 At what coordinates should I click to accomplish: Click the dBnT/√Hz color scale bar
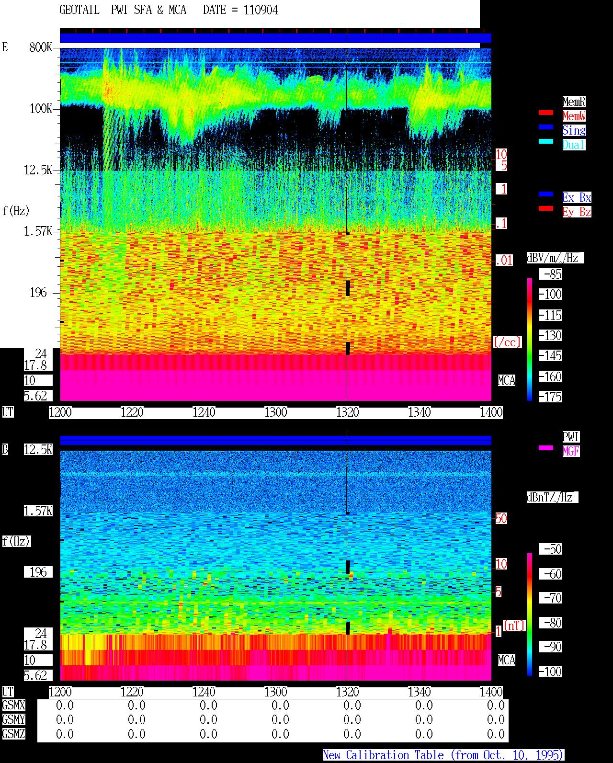click(530, 615)
